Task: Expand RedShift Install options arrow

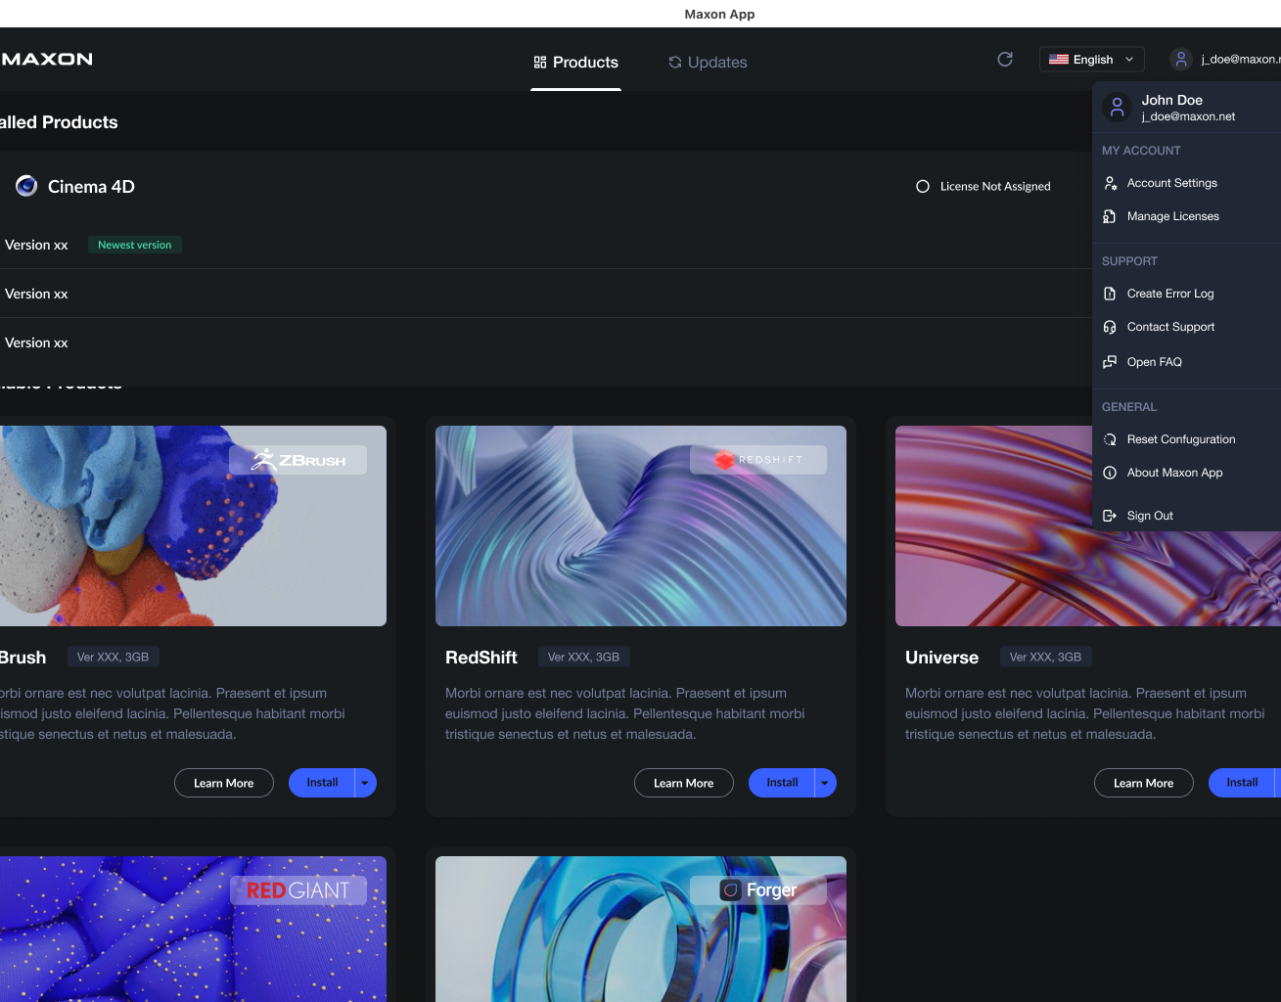Action: coord(825,783)
